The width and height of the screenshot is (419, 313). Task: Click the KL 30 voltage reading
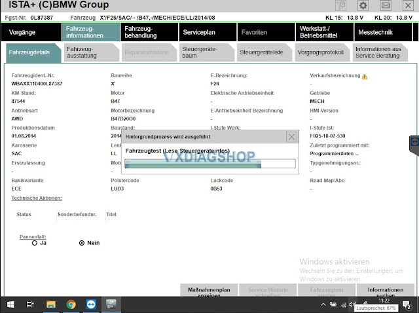(x=393, y=18)
